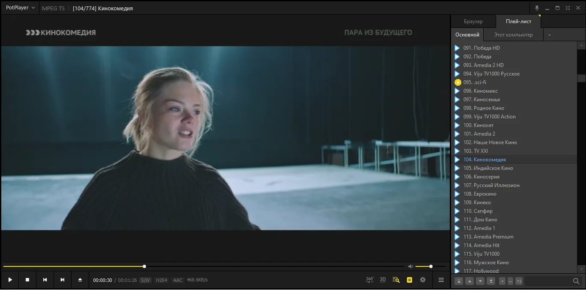Select playlist item 094. Viju TV1000 Русское
This screenshot has height=290, width=586.
pyautogui.click(x=514, y=74)
